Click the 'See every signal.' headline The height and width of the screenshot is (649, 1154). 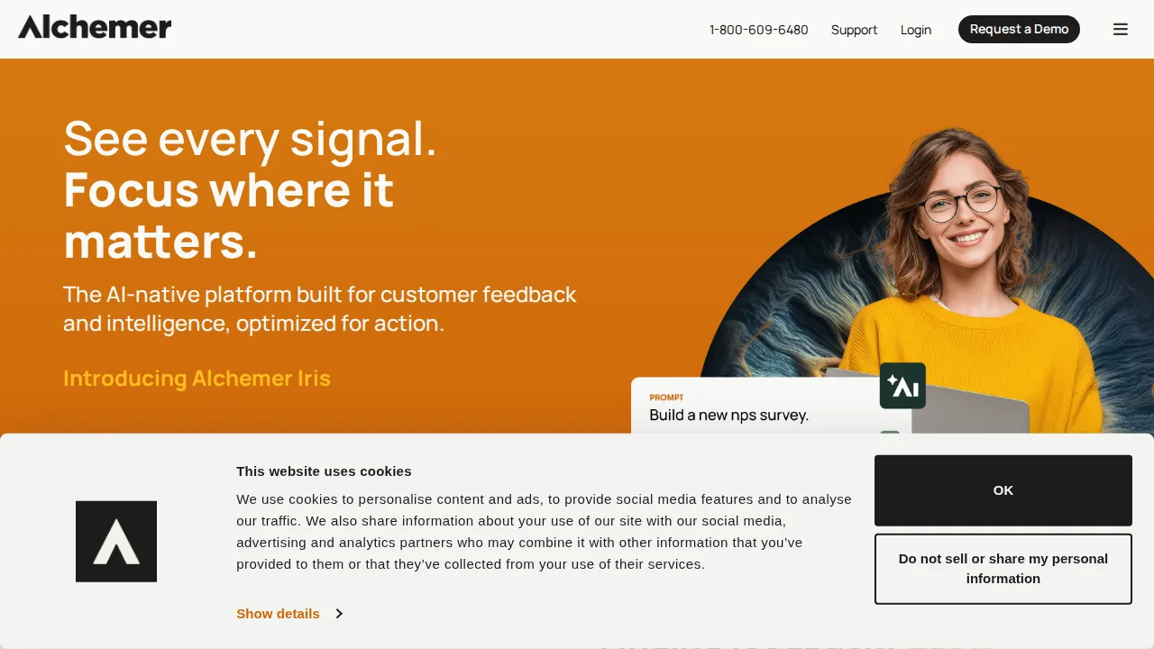coord(250,139)
